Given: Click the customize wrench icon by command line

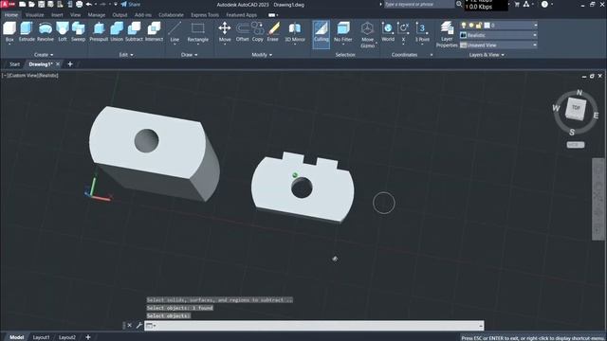Looking at the screenshot, I should pos(139,326).
